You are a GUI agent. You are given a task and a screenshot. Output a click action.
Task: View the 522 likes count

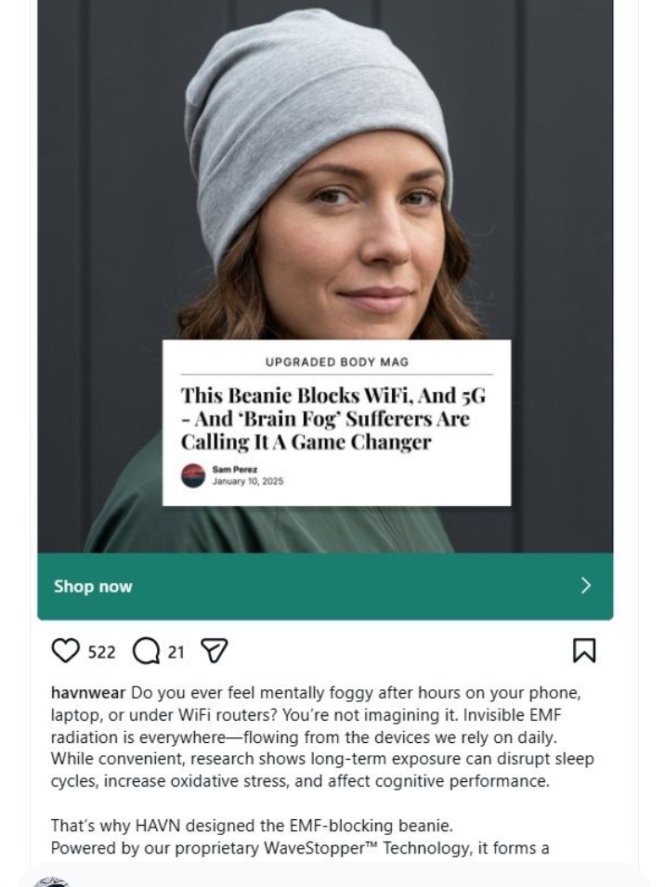coord(102,652)
